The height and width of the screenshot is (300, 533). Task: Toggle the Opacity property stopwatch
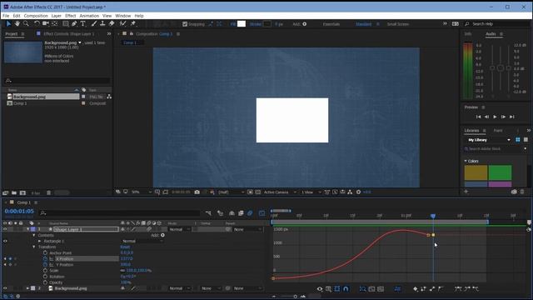(45, 282)
